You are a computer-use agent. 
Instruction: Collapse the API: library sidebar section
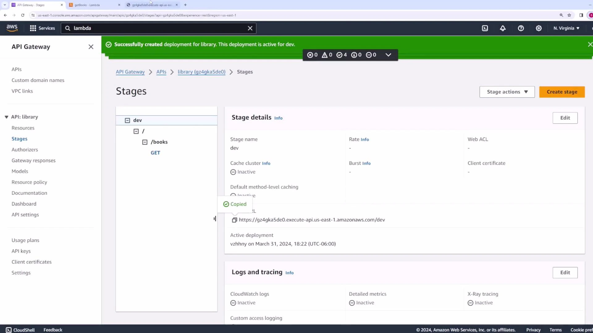[6, 117]
